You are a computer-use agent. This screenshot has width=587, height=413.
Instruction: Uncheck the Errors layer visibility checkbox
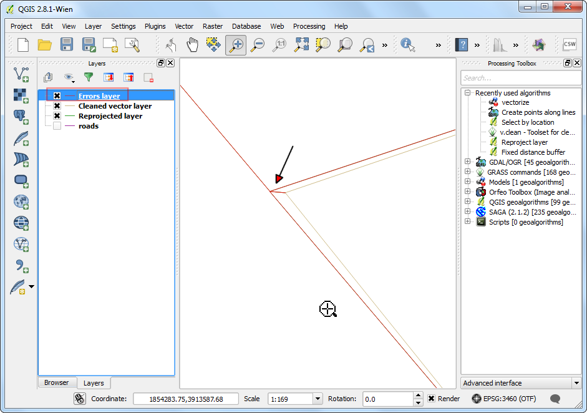pyautogui.click(x=57, y=96)
